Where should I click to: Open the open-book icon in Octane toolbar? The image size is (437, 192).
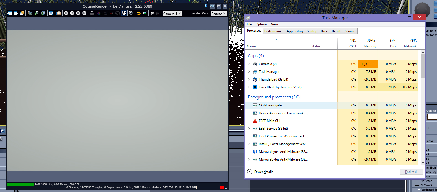[x=59, y=13]
